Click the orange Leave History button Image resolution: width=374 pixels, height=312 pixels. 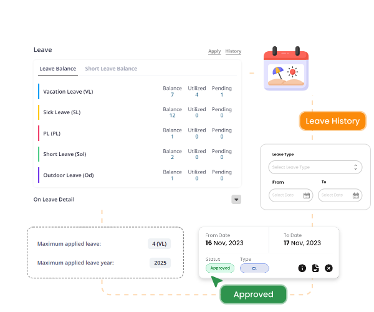[x=332, y=121]
